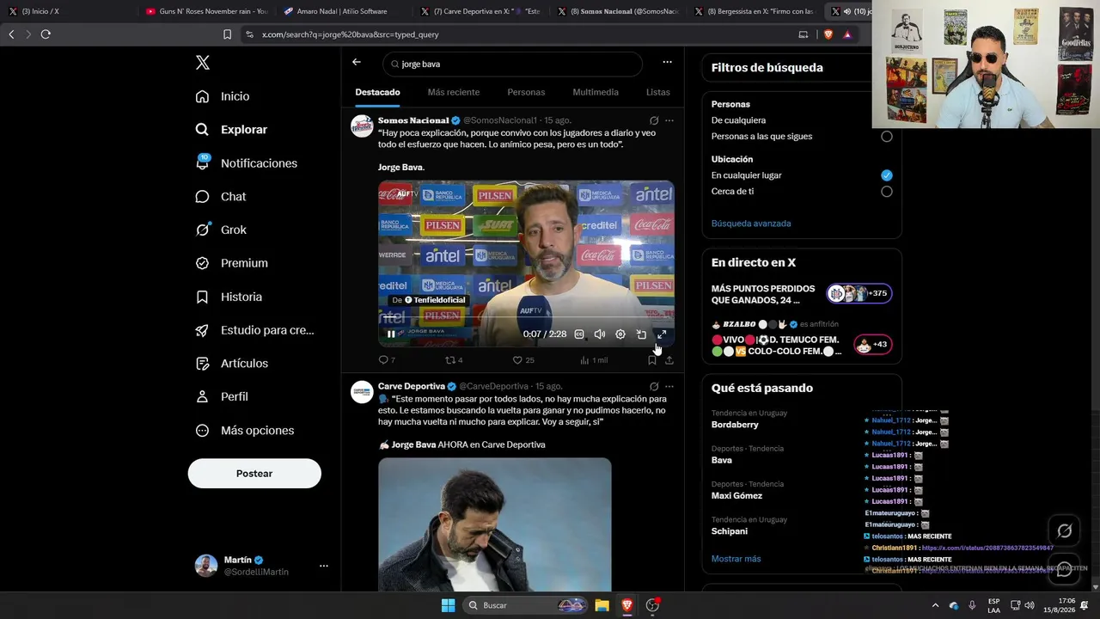Viewport: 1100px width, 619px height.
Task: Open Brave Shields lion icon
Action: pyautogui.click(x=828, y=34)
